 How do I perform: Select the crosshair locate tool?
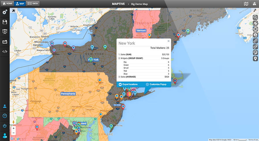click(x=255, y=29)
